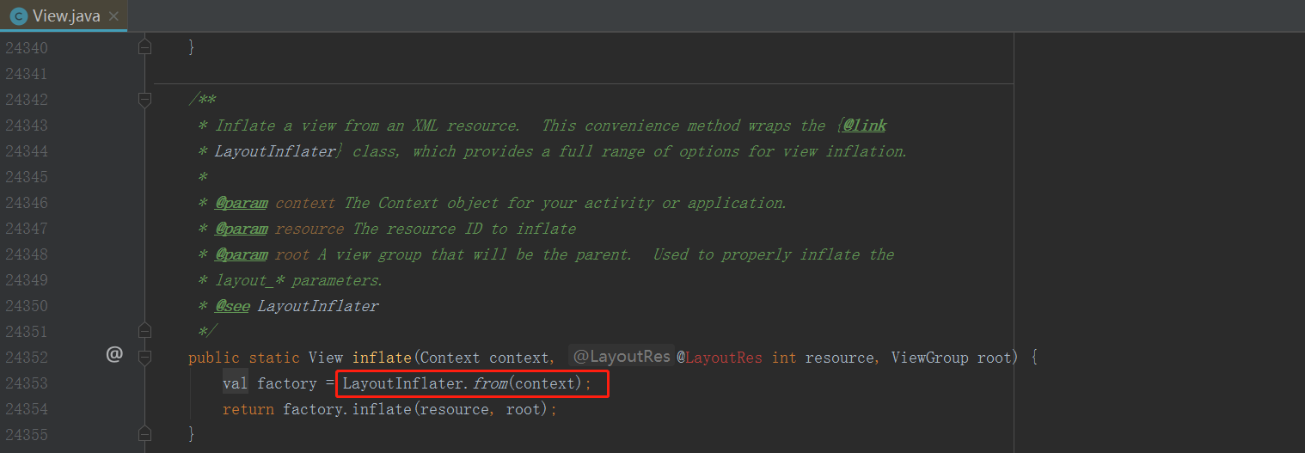Click the Java class icon on View.java tab
Screen dimensions: 1305x453
coord(18,16)
